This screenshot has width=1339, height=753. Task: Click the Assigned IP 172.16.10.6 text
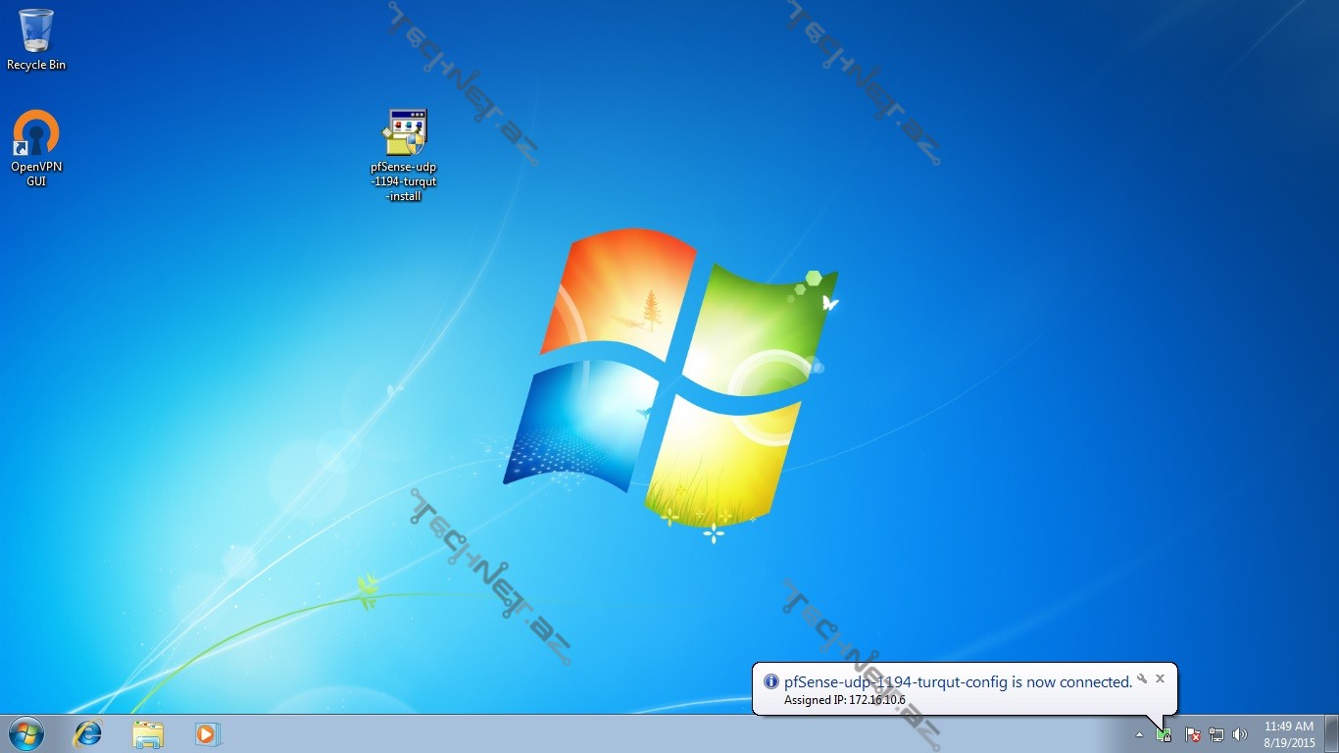(x=844, y=700)
